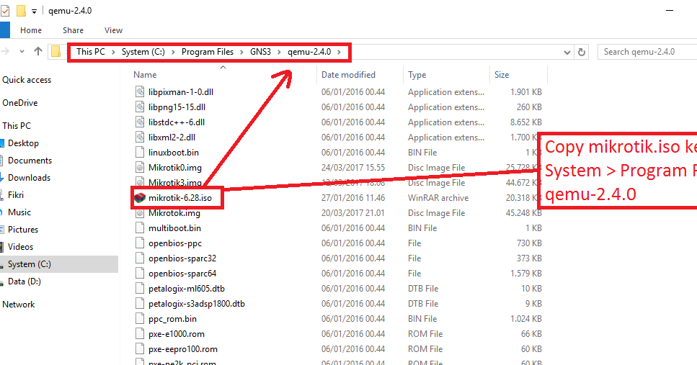Click the petalogix-ml605.dtb file icon
Image resolution: width=697 pixels, height=365 pixels.
[140, 288]
